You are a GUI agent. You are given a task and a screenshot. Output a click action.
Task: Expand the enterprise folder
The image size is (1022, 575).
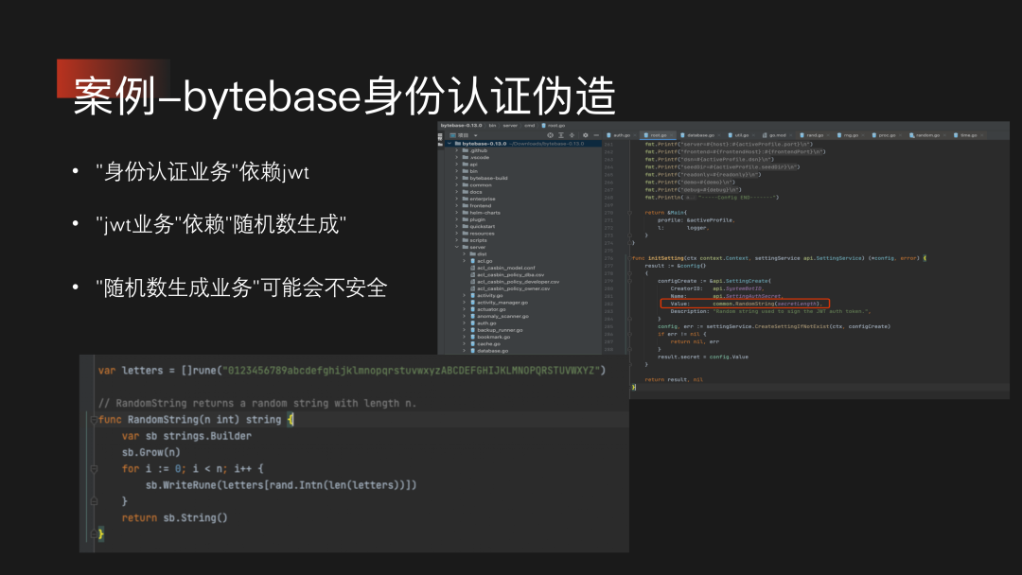[x=457, y=199]
